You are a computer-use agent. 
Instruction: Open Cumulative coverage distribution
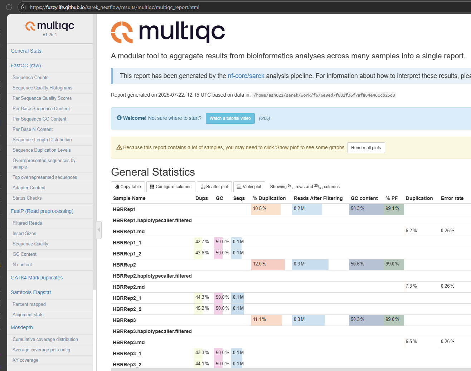click(45, 339)
